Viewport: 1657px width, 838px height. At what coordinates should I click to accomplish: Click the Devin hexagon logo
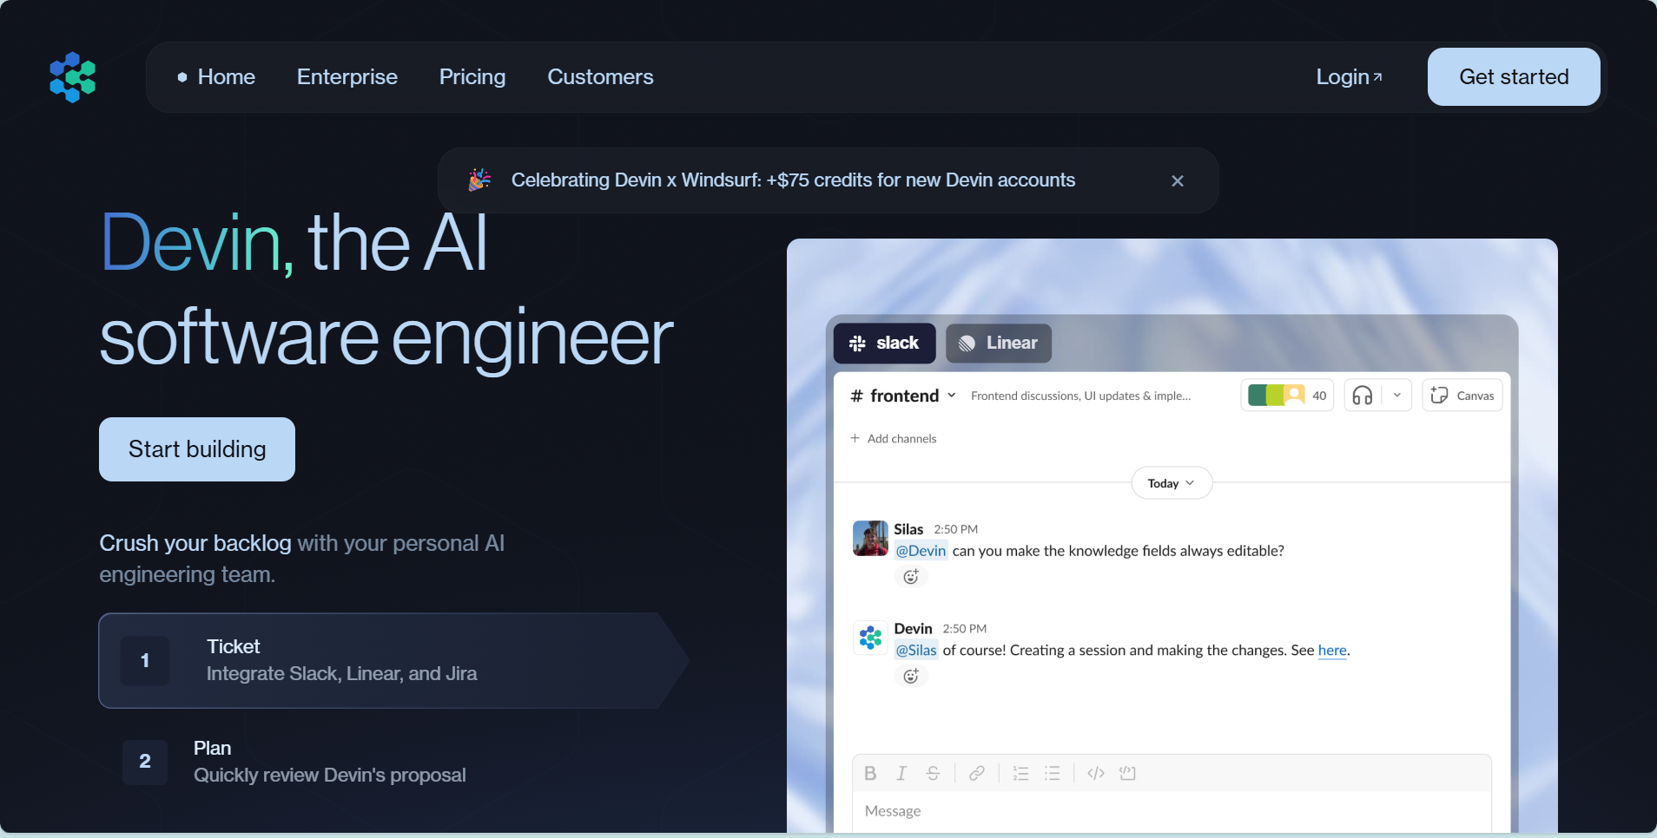pos(73,77)
